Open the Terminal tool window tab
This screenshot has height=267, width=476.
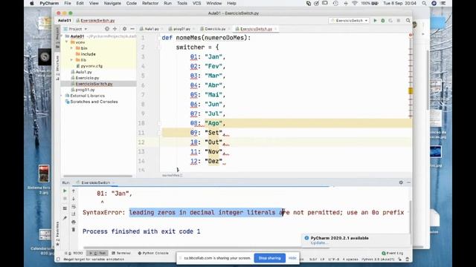(120, 253)
